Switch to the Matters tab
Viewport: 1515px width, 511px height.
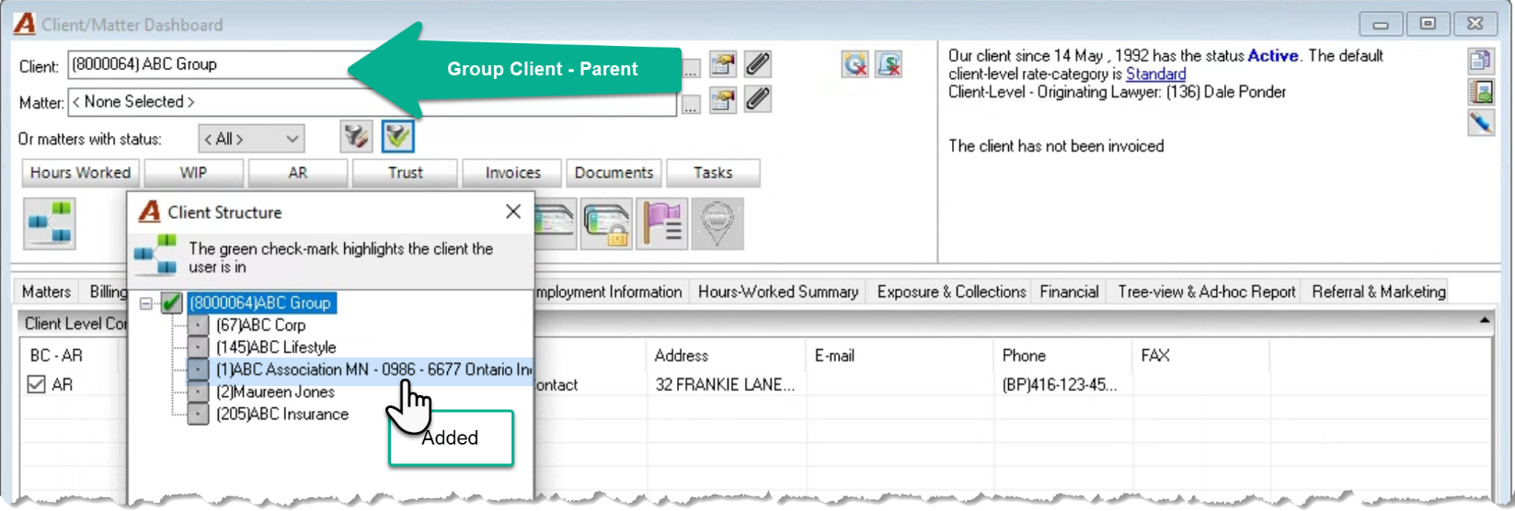coord(46,291)
